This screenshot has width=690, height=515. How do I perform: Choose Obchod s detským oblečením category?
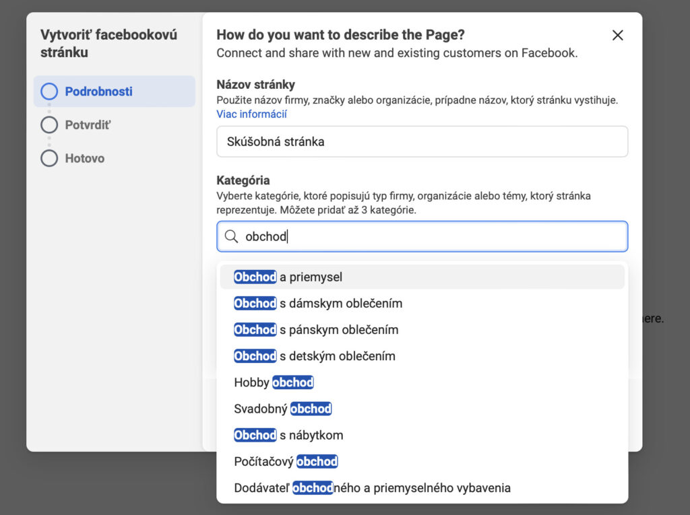click(422, 356)
